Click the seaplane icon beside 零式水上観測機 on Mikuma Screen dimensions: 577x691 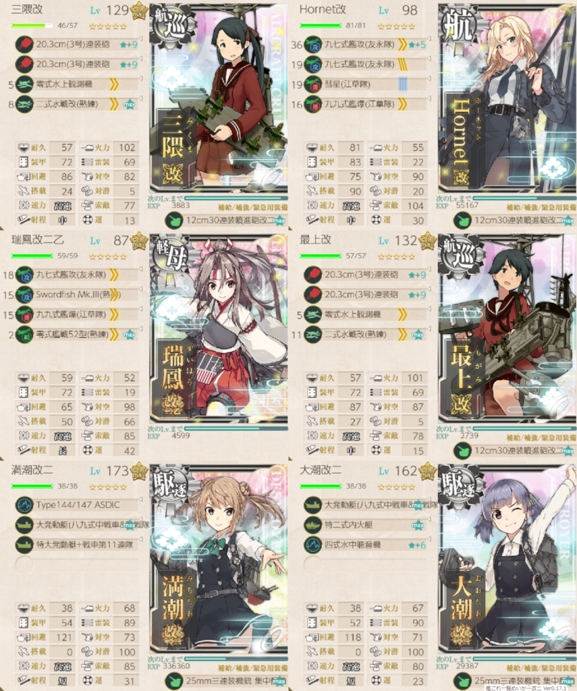click(24, 84)
